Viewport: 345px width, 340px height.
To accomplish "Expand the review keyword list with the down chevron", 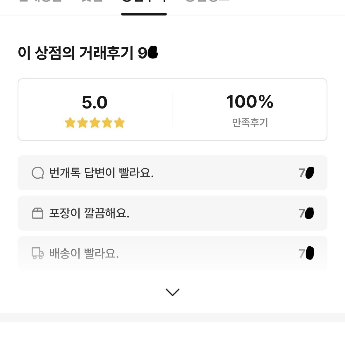I will (x=172, y=292).
